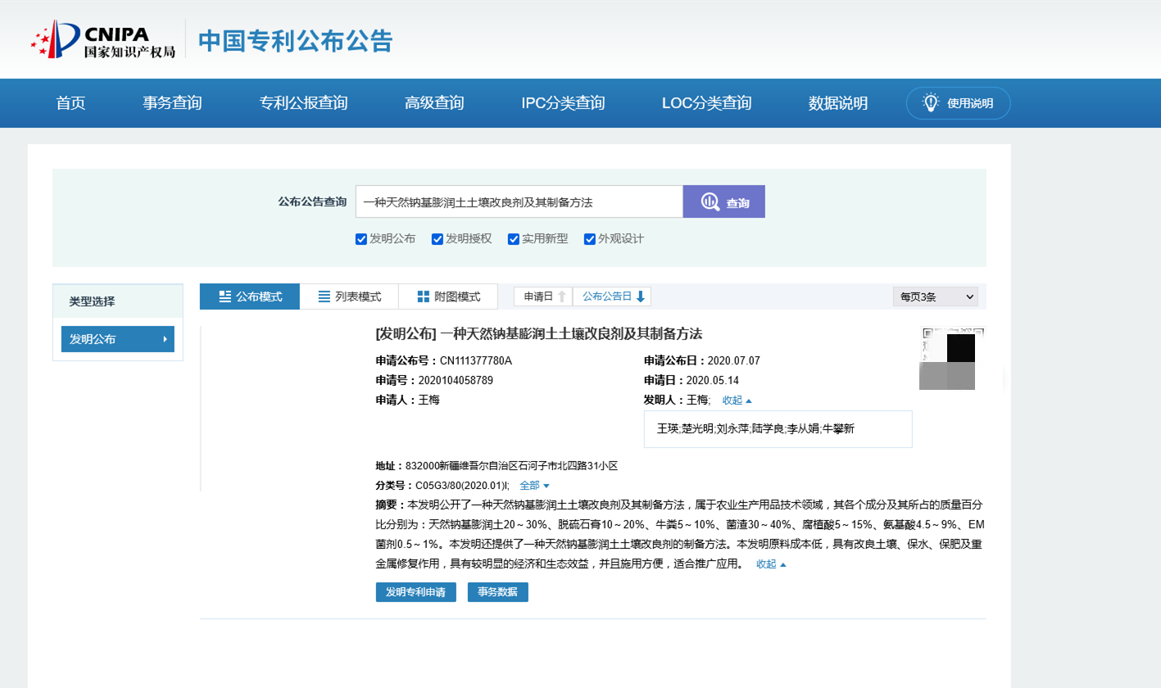Toggle the 实用新型 checkbox
The image size is (1161, 688).
514,239
